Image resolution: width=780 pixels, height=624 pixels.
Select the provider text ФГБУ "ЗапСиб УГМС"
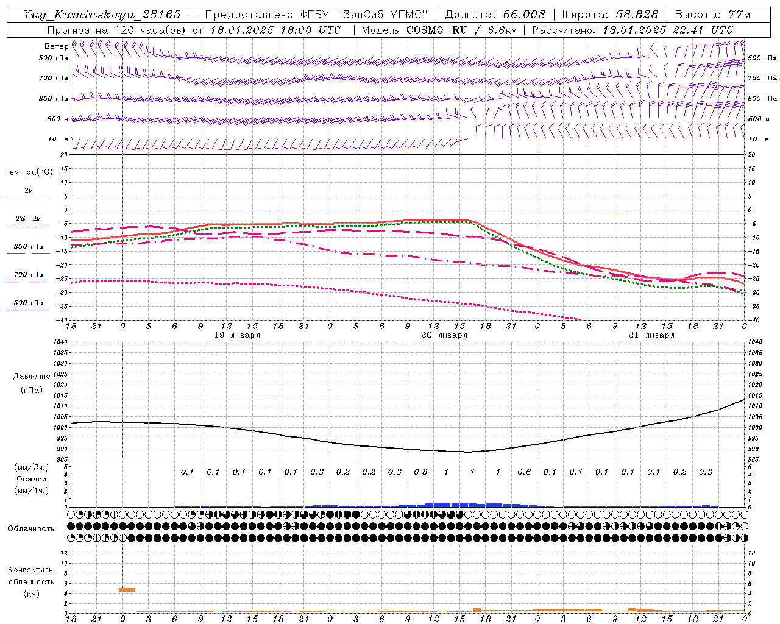click(363, 15)
